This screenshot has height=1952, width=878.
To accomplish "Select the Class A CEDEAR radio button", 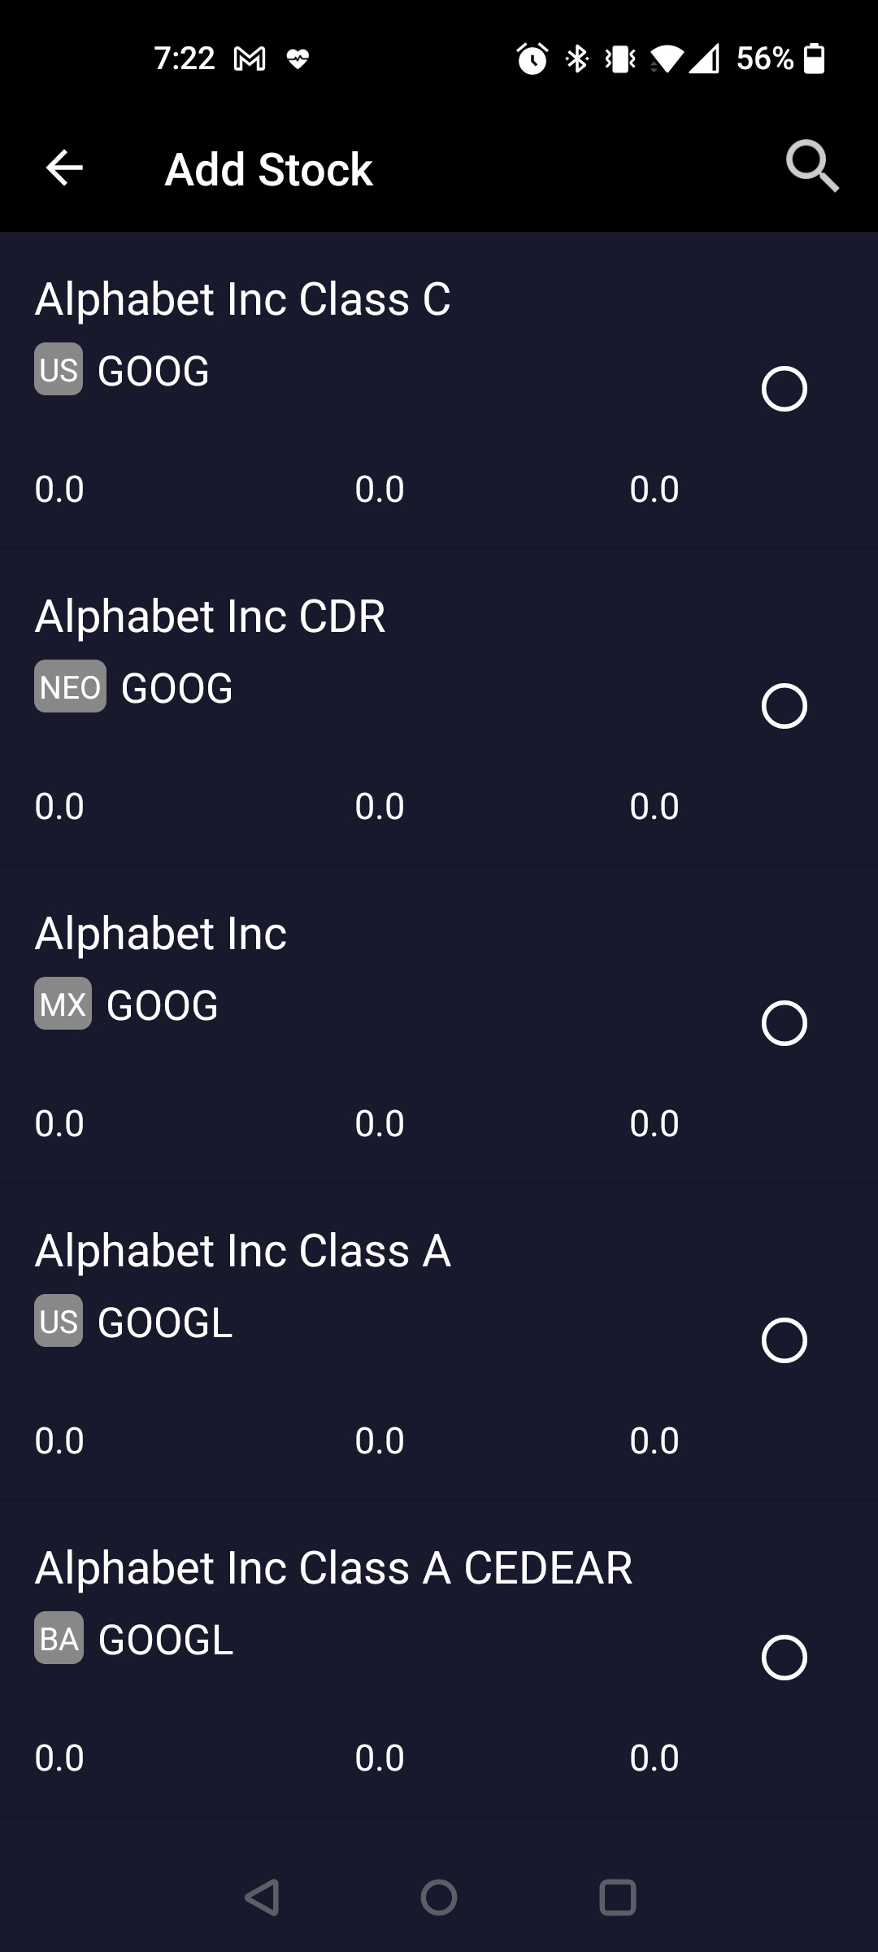I will (784, 1658).
